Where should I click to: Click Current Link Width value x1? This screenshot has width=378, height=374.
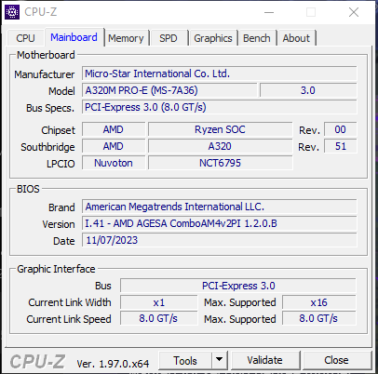coord(159,302)
